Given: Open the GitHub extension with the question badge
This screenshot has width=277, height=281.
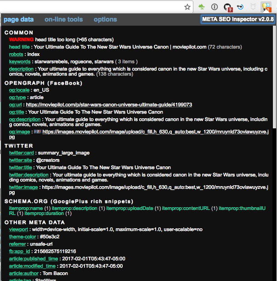Looking at the screenshot, I should click(228, 7).
